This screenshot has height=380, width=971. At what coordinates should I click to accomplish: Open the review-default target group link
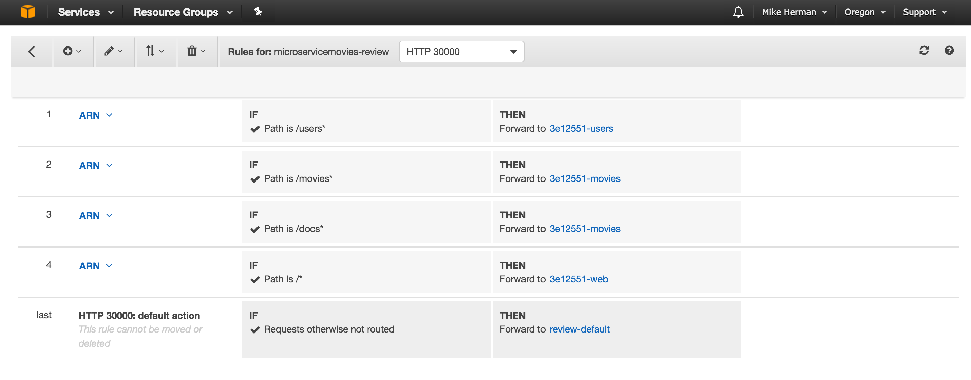(579, 329)
